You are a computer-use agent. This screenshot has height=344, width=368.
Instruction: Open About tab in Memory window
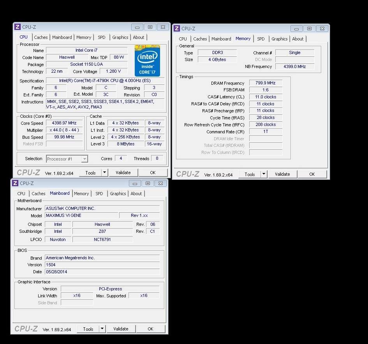click(298, 39)
